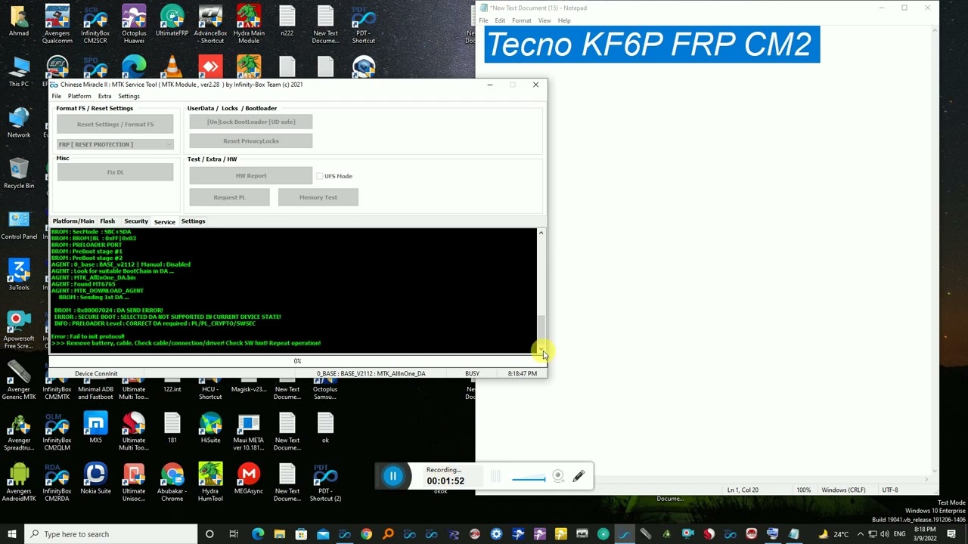
Task: Open the Extra menu in CM2
Action: point(104,96)
